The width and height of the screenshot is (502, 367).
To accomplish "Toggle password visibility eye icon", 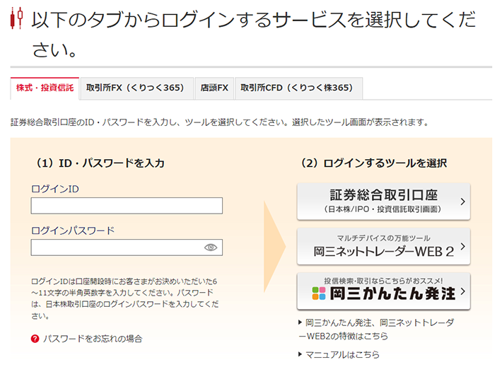I will pos(210,247).
